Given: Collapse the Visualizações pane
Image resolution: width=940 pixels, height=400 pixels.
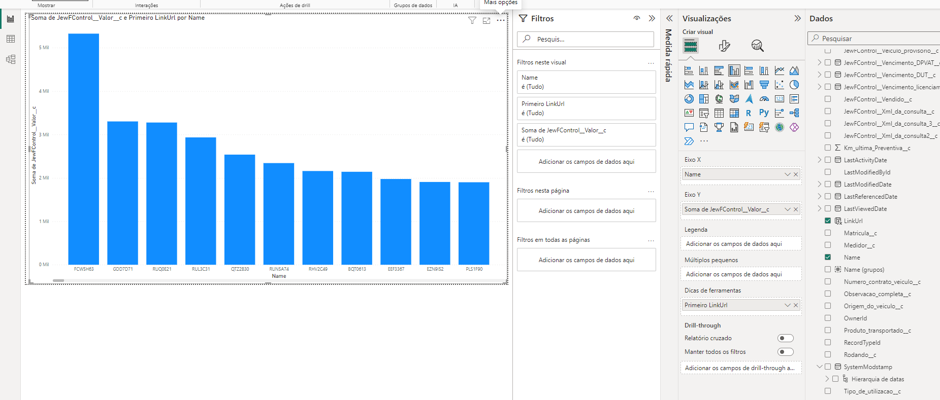Looking at the screenshot, I should (x=797, y=18).
